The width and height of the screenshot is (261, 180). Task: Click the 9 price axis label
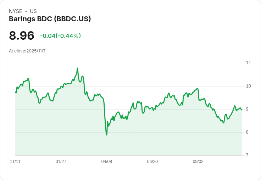(247, 109)
